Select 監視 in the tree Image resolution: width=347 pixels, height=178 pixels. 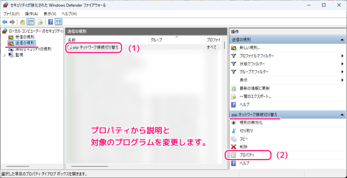(x=19, y=55)
